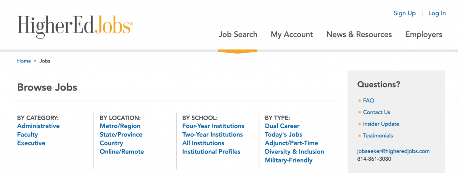Browse Online/Remote jobs

coord(122,152)
